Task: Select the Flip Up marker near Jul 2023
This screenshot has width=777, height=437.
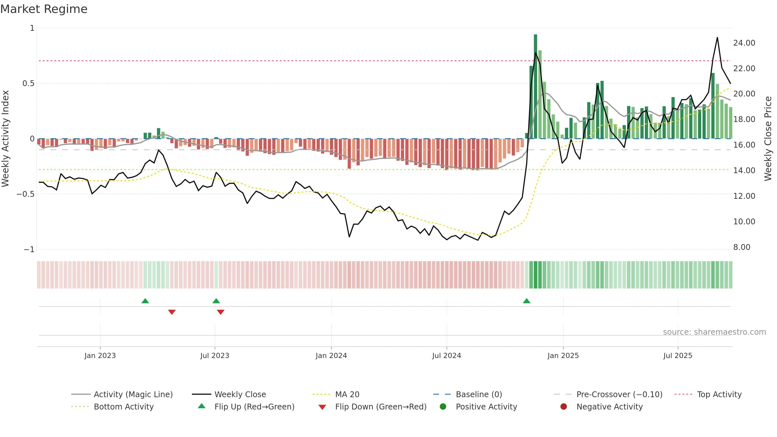Action: click(x=216, y=301)
